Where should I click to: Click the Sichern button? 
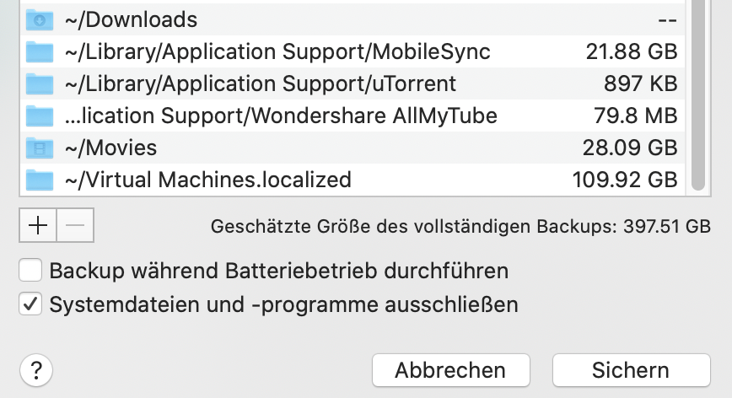(631, 369)
